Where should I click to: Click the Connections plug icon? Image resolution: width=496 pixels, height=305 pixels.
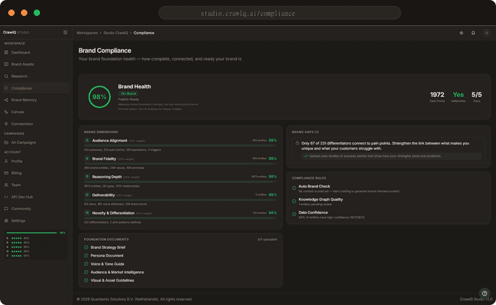tap(6, 124)
